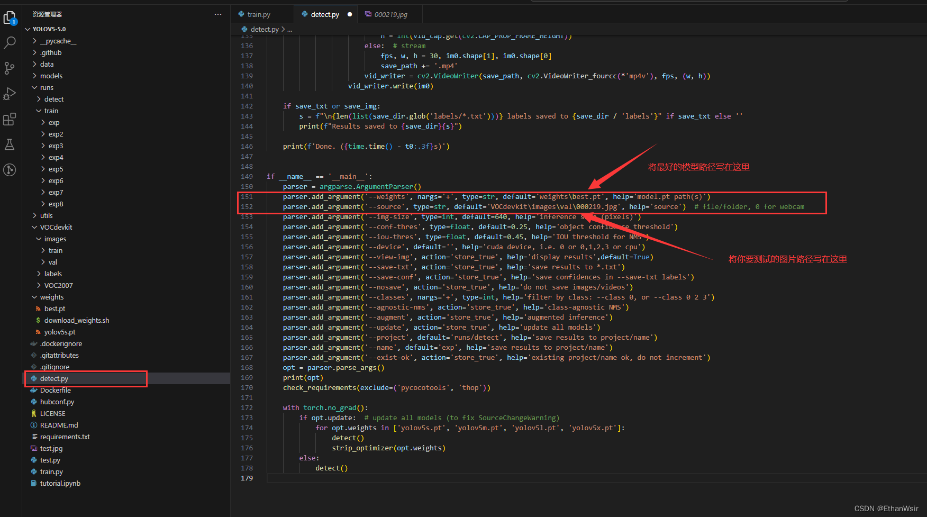Open .gitattributes file

tap(59, 355)
